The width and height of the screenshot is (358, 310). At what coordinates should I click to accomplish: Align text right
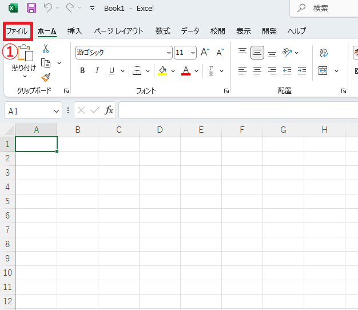tap(272, 71)
